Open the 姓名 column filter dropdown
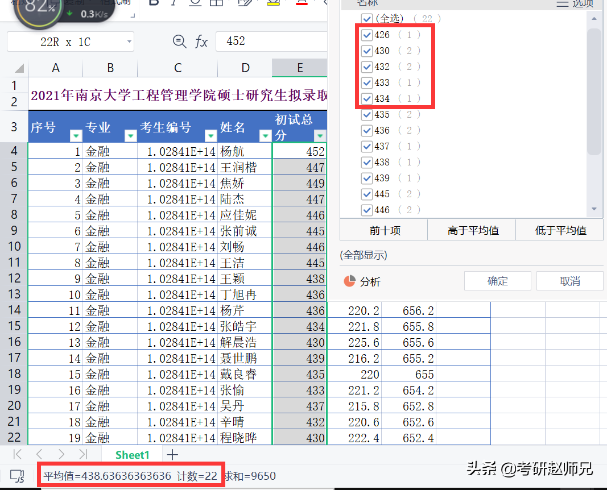Image resolution: width=607 pixels, height=490 pixels. pos(265,136)
